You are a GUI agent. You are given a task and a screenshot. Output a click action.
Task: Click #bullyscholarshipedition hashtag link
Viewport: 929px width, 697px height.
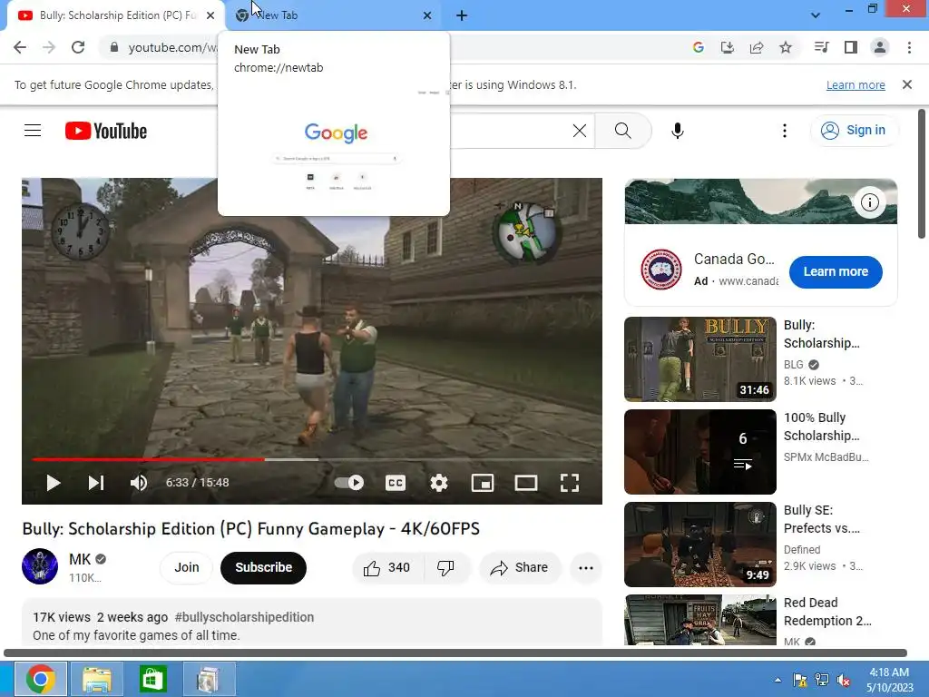(x=244, y=617)
